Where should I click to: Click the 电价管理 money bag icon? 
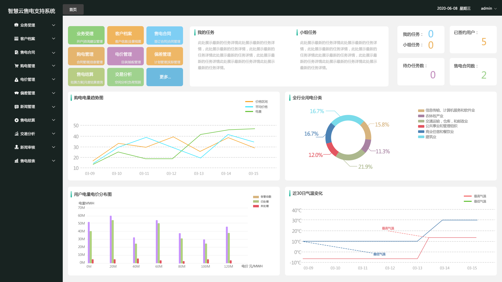[x=16, y=79]
